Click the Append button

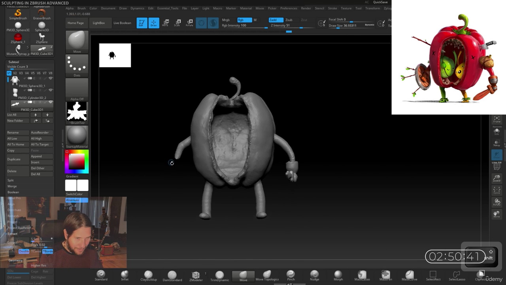(42, 156)
